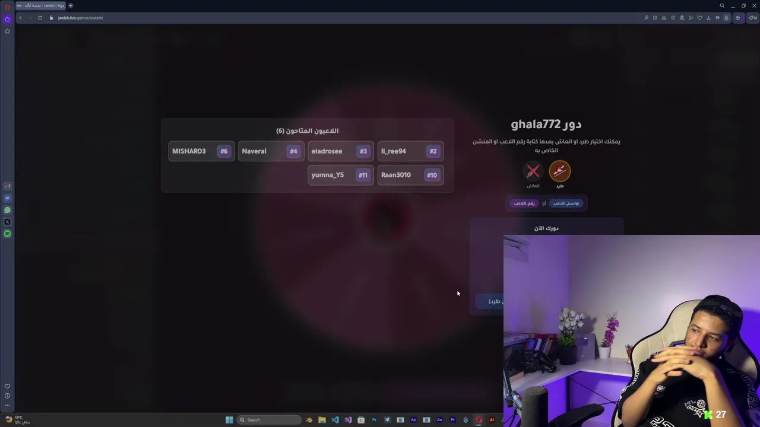The image size is (760, 427).
Task: Click the partially visible طرد button
Action: click(490, 301)
